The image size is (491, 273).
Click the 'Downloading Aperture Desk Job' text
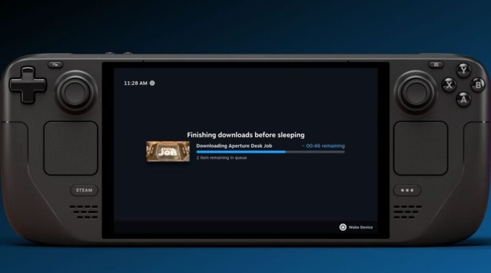click(x=234, y=145)
